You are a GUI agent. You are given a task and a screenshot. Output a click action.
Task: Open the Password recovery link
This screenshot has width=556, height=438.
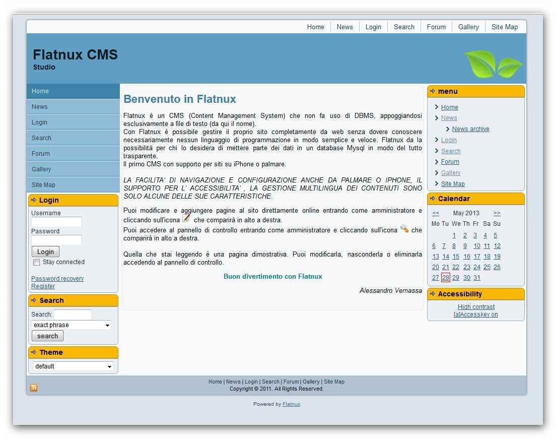(57, 279)
